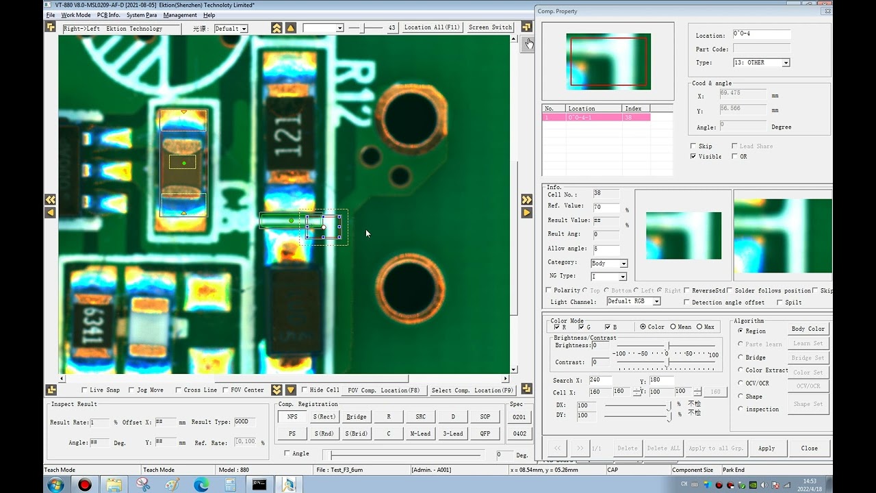Open the Light Channel Default RGB dropdown

633,302
